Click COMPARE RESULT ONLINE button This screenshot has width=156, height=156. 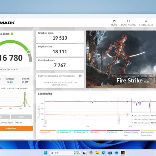16,123
